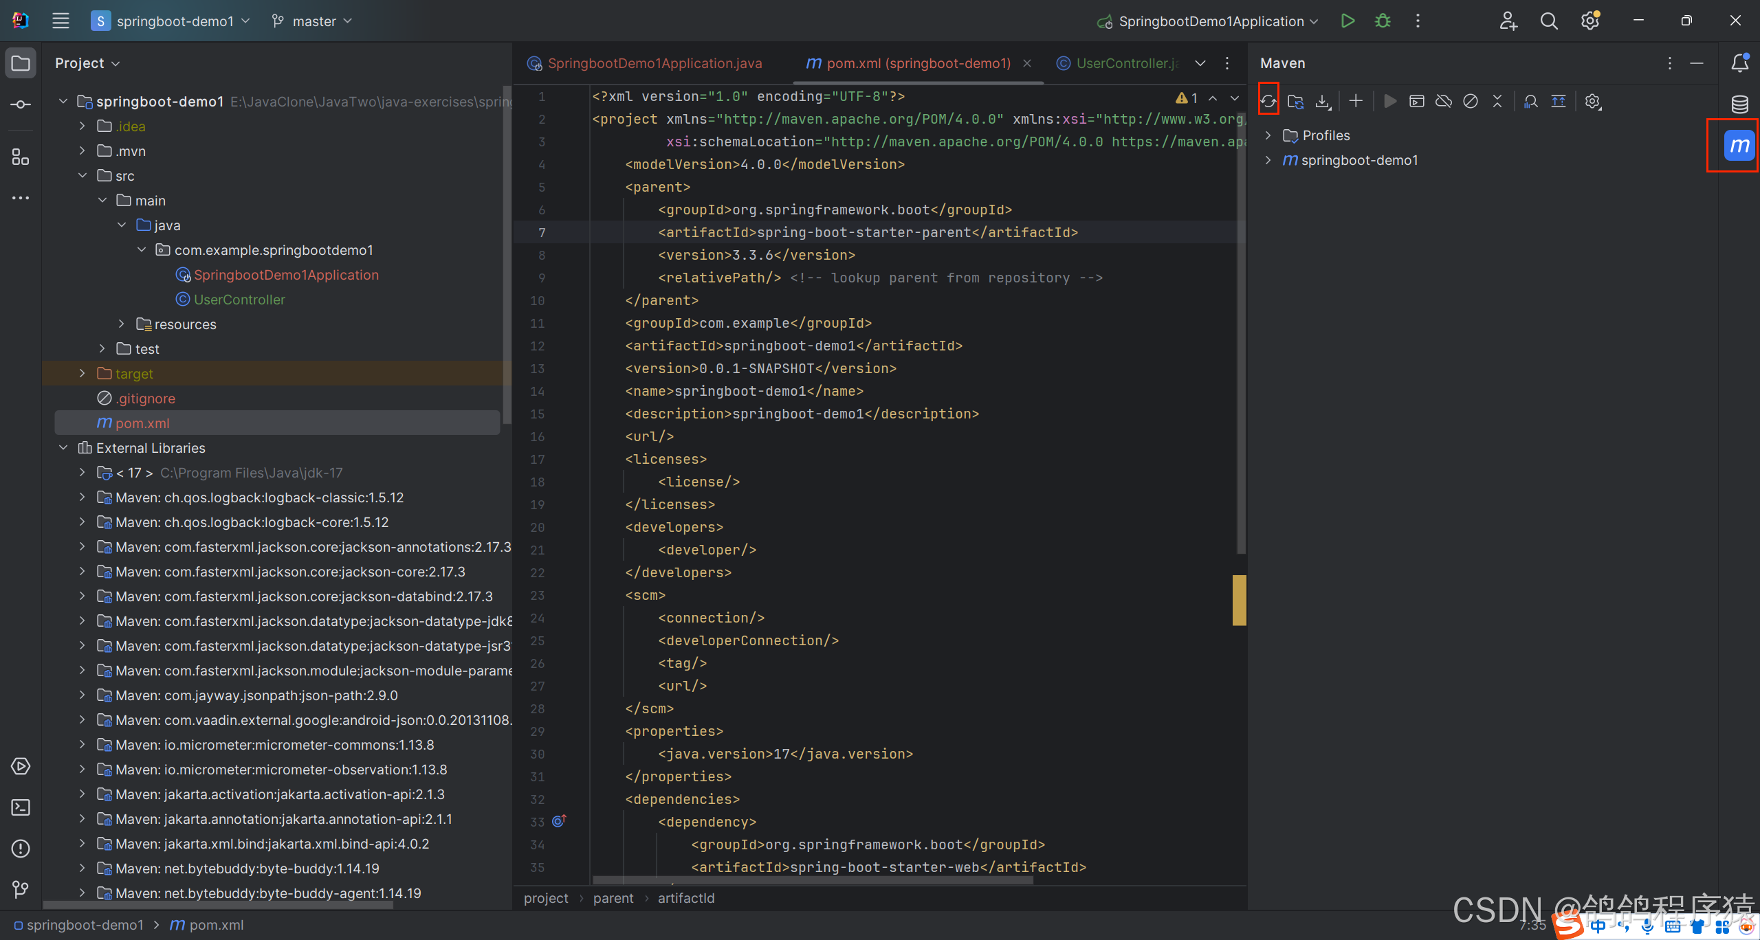
Task: Expand the test folder
Action: point(102,348)
